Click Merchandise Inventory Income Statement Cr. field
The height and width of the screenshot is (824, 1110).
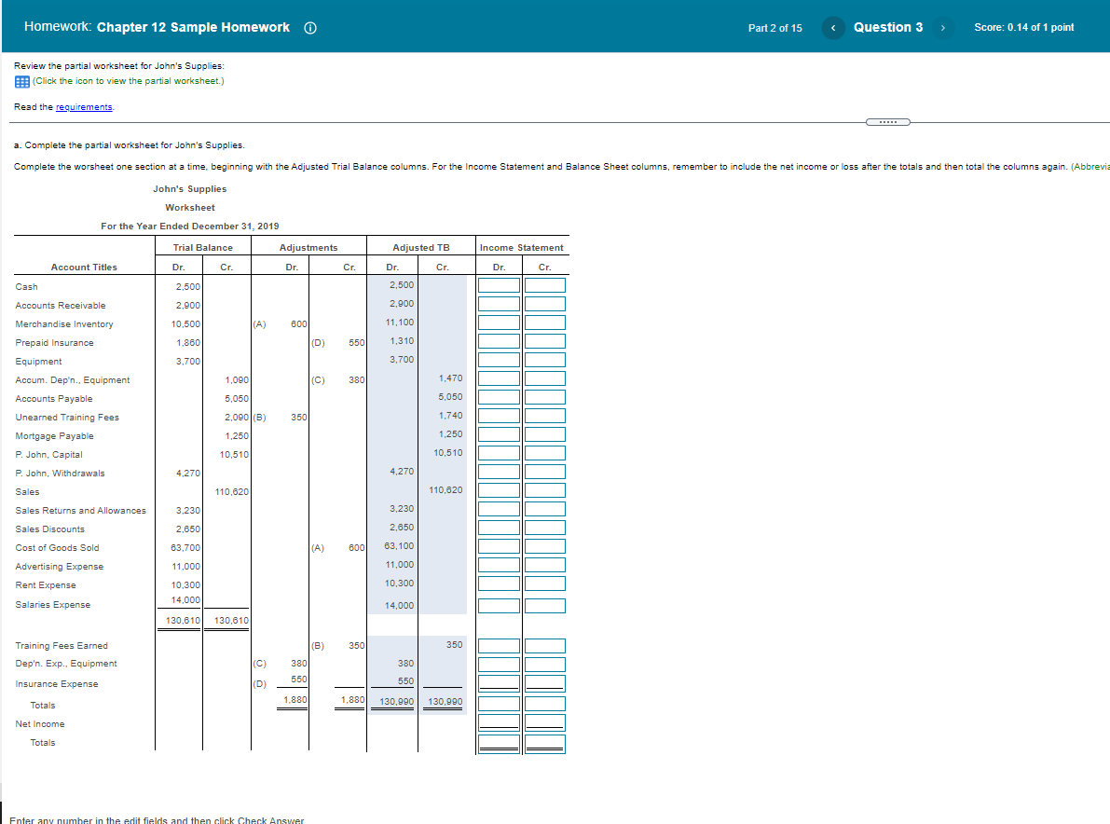pos(545,323)
